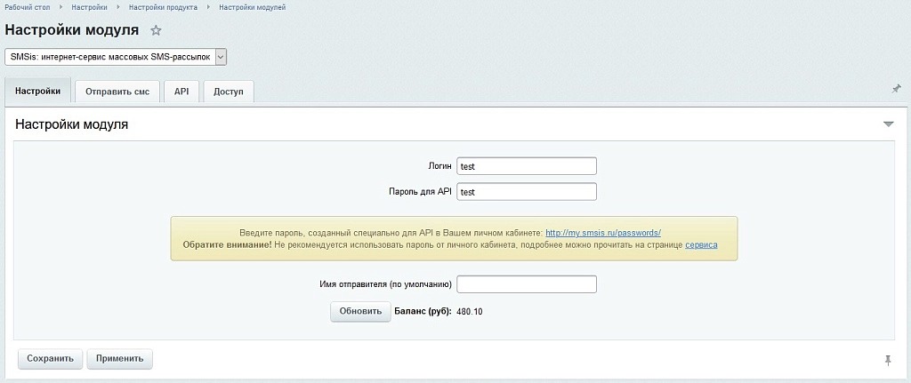Open the SMSis module selection dropdown
The width and height of the screenshot is (911, 383).
tap(116, 57)
